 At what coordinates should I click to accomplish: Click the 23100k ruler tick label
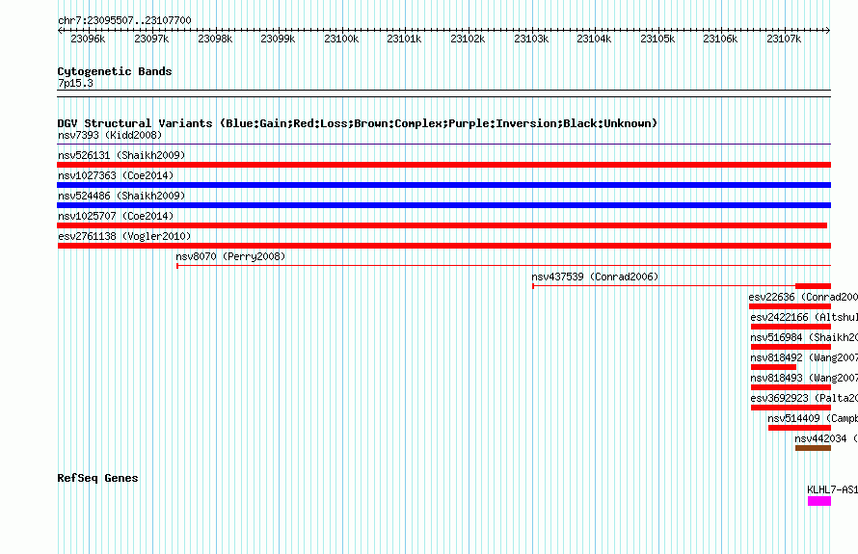tap(341, 39)
